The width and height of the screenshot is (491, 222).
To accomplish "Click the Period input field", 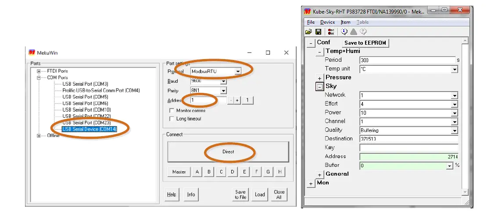I will coord(408,60).
